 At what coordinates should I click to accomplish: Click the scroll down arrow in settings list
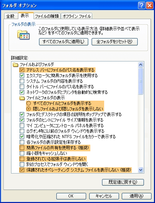(x=140, y=170)
